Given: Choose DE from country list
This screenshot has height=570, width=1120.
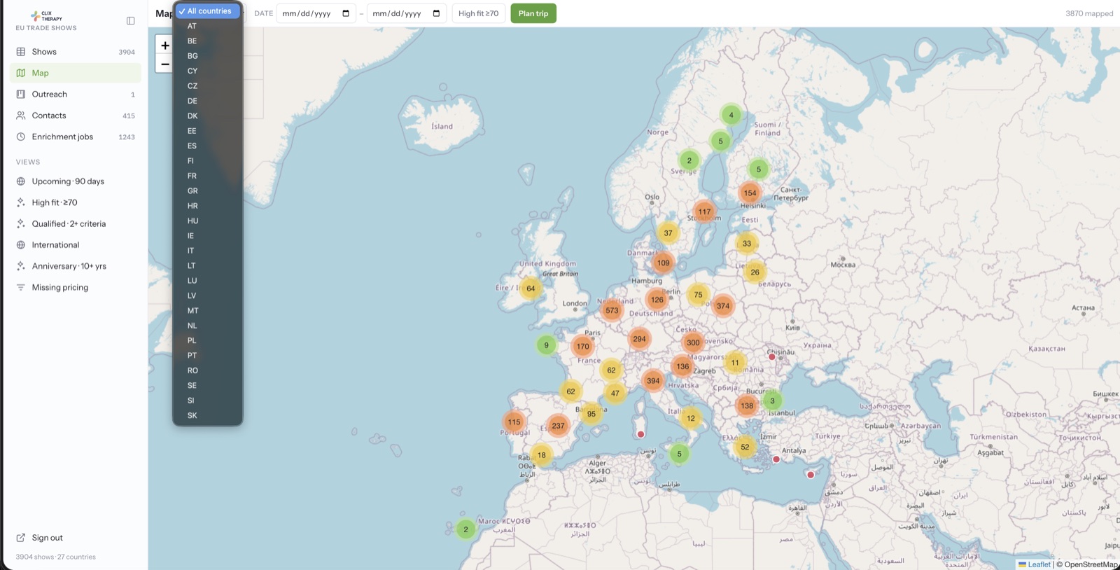Looking at the screenshot, I should [x=208, y=101].
